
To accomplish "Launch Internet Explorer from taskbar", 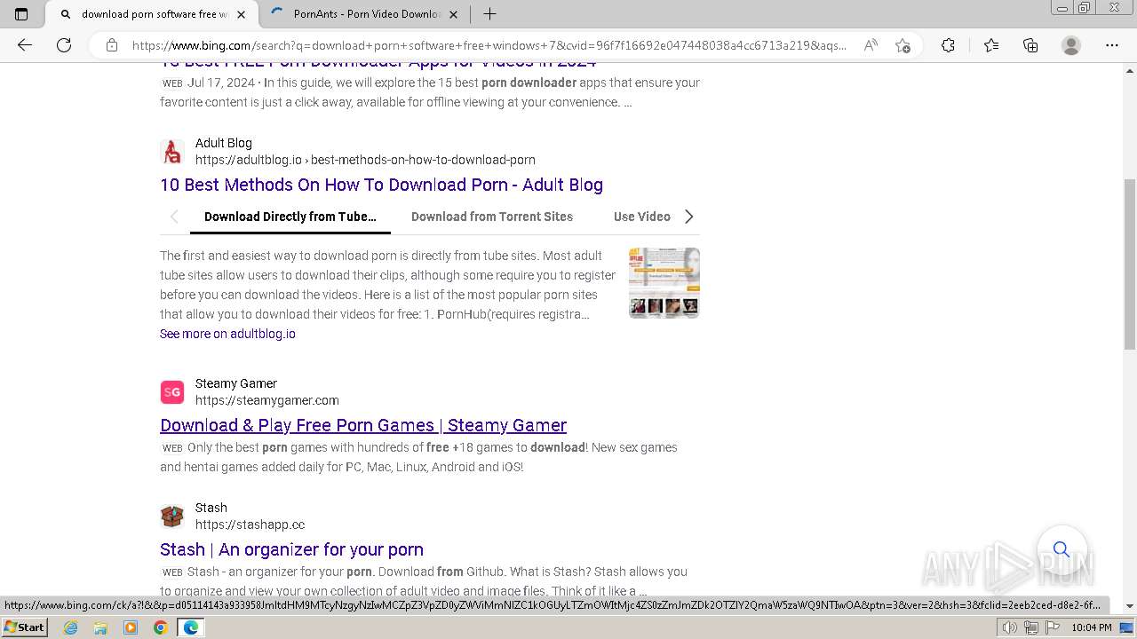I will 70,627.
